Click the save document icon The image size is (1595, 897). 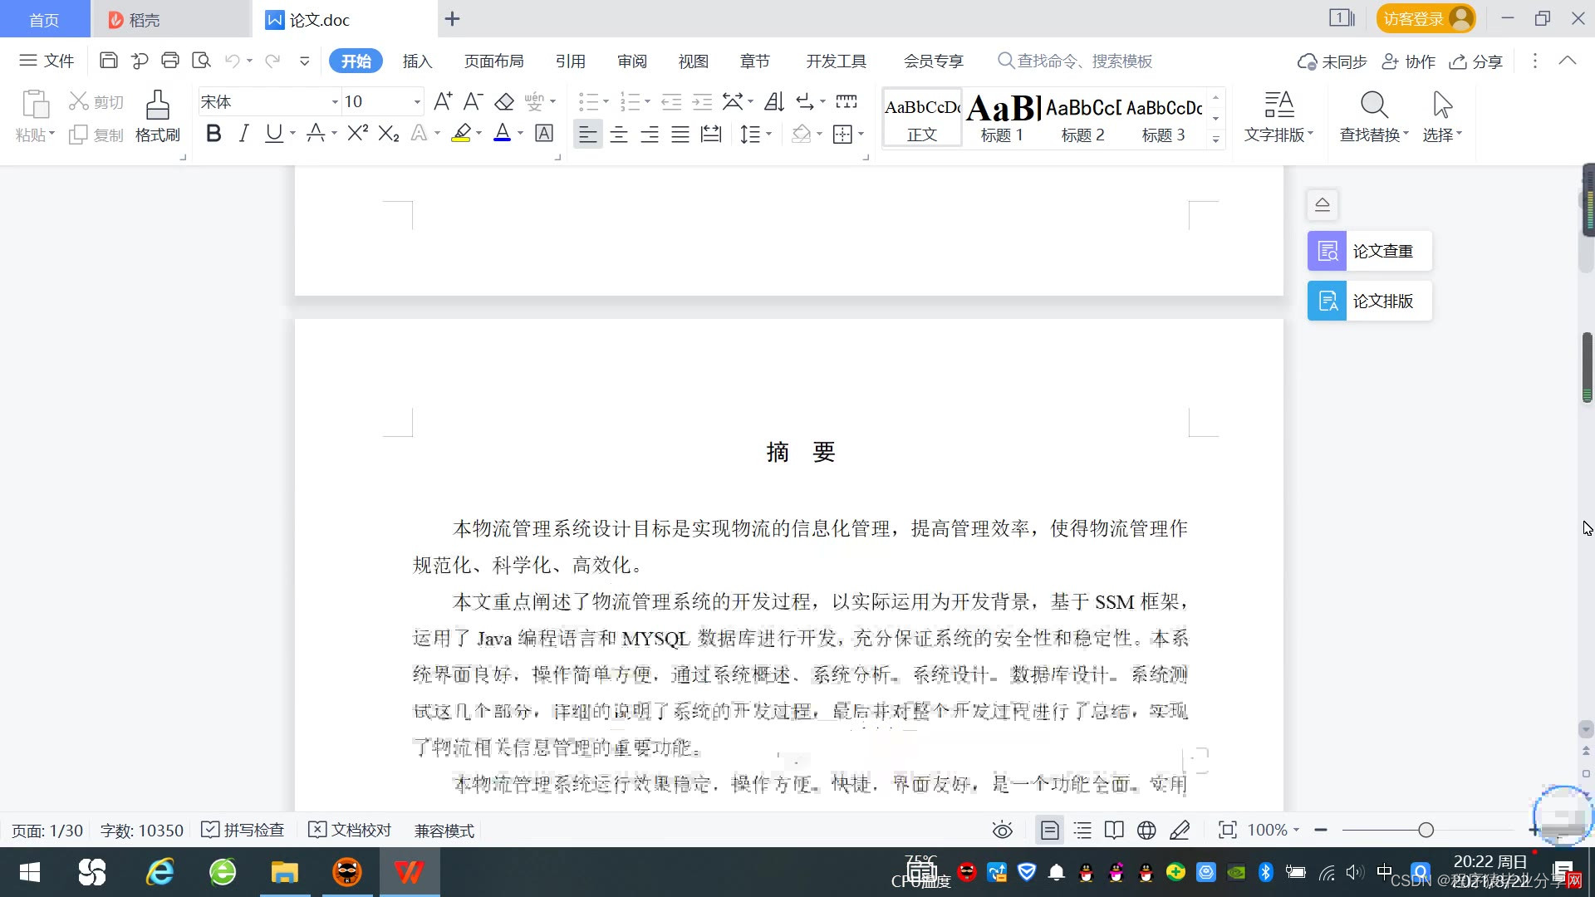coord(108,61)
